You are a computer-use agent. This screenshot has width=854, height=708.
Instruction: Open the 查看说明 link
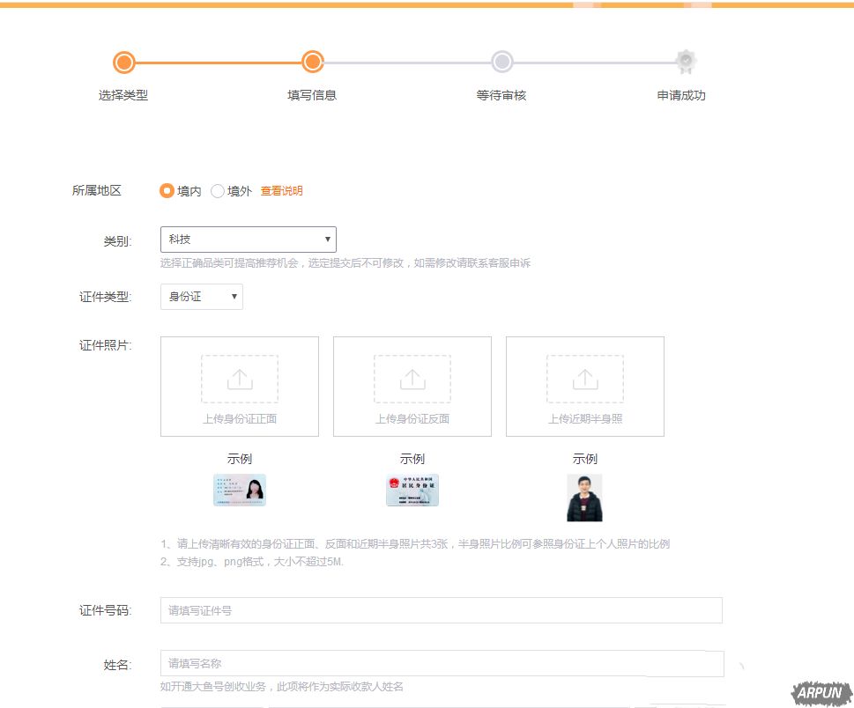280,189
